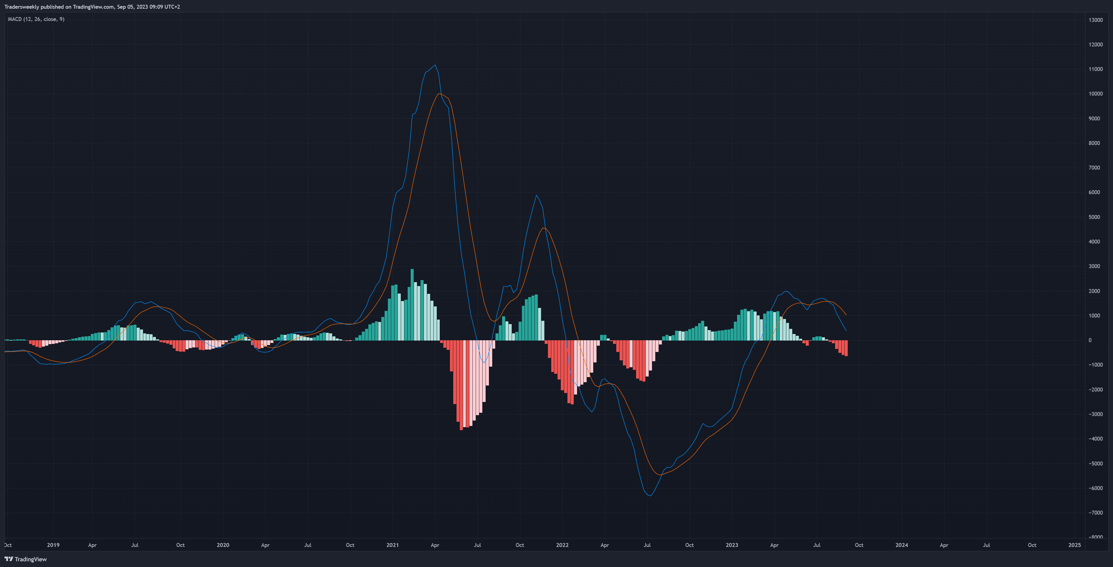The image size is (1113, 567).
Task: Click the 2019 year label on time axis
Action: point(53,545)
